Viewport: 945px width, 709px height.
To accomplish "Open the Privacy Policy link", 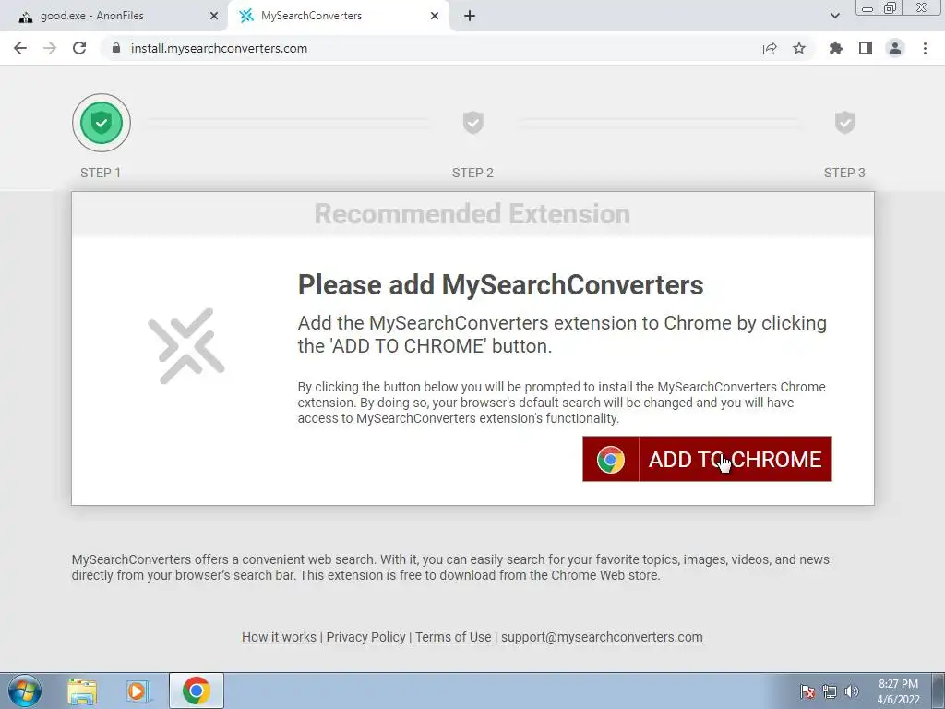I will [365, 637].
